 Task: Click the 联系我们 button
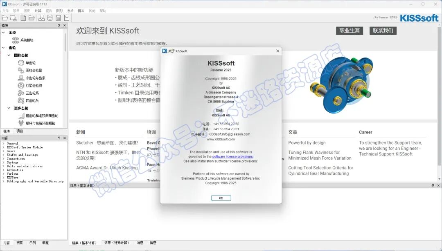(383, 31)
